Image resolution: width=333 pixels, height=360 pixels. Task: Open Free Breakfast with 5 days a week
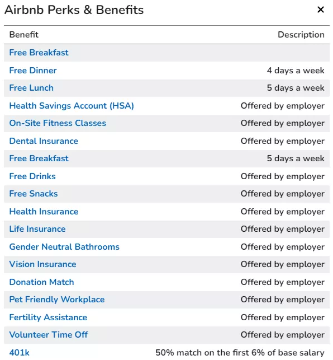[x=39, y=158]
